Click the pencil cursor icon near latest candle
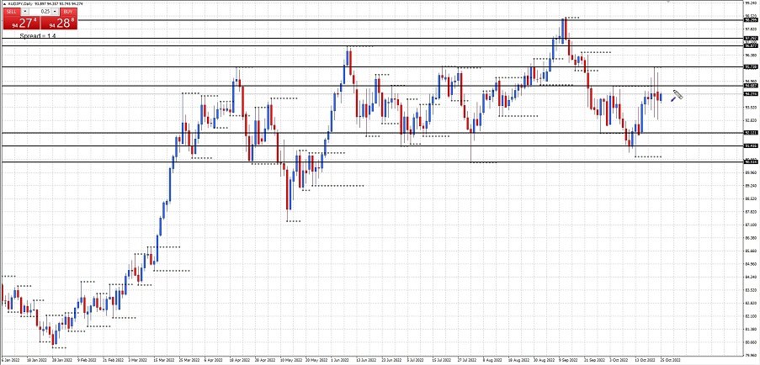Screen dimensions: 760x365 (677, 96)
